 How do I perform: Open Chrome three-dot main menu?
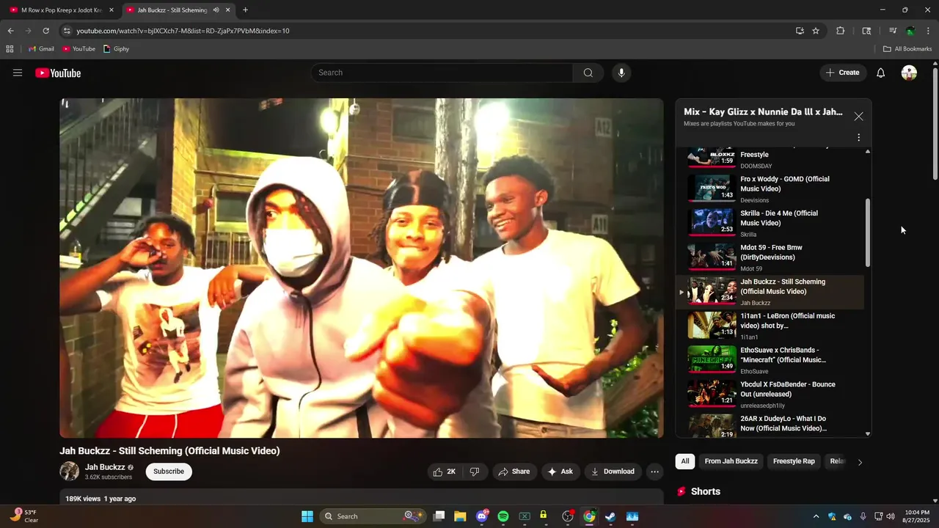(x=929, y=31)
